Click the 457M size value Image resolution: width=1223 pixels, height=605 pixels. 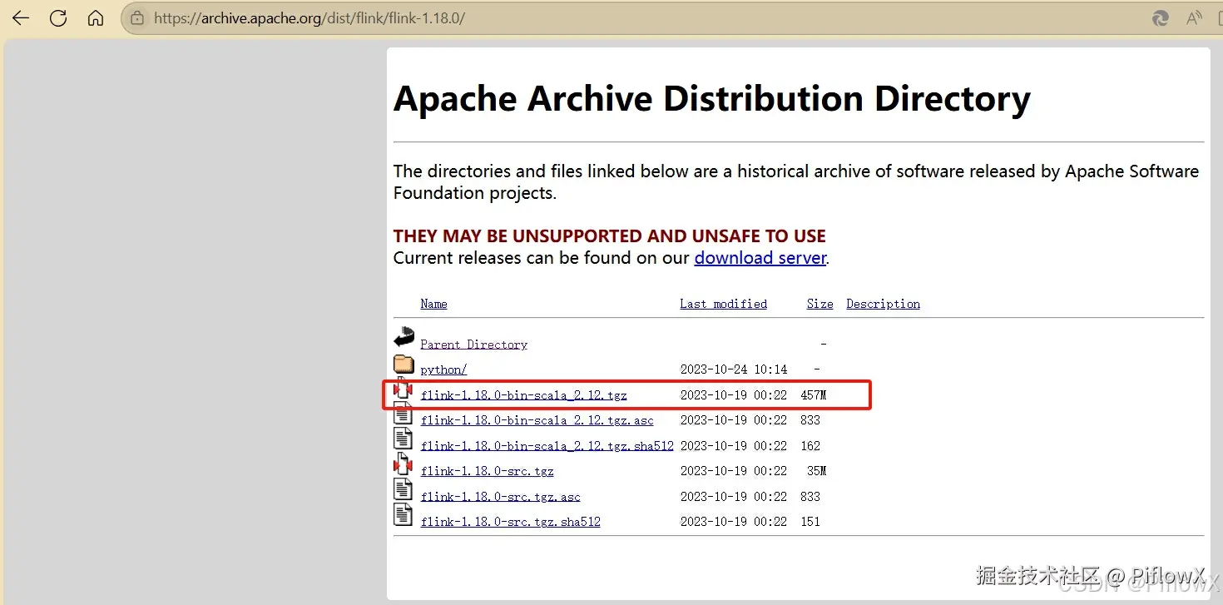point(813,395)
